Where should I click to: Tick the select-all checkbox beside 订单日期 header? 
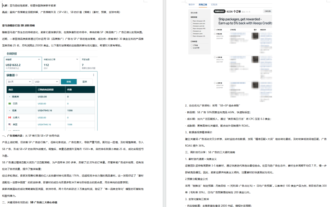click(x=215, y=30)
